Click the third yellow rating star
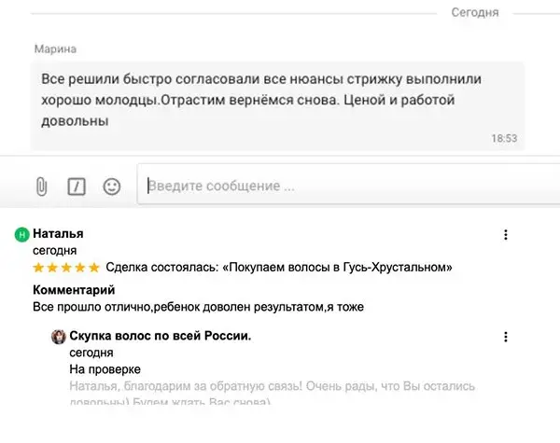560x443 pixels. 66,267
